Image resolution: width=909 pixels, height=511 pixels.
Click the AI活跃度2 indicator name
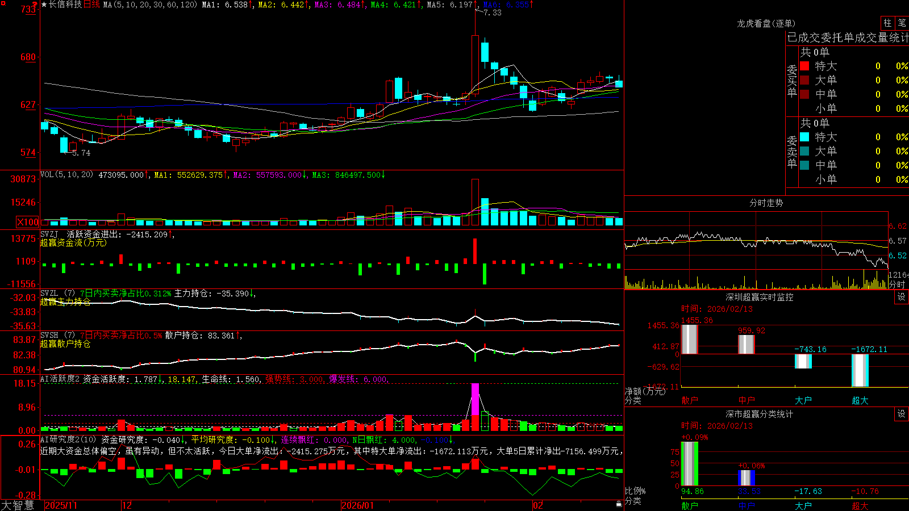click(x=60, y=379)
